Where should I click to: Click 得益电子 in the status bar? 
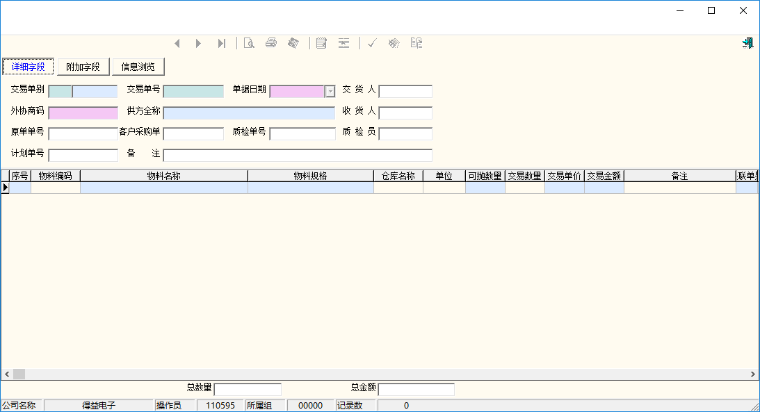99,406
